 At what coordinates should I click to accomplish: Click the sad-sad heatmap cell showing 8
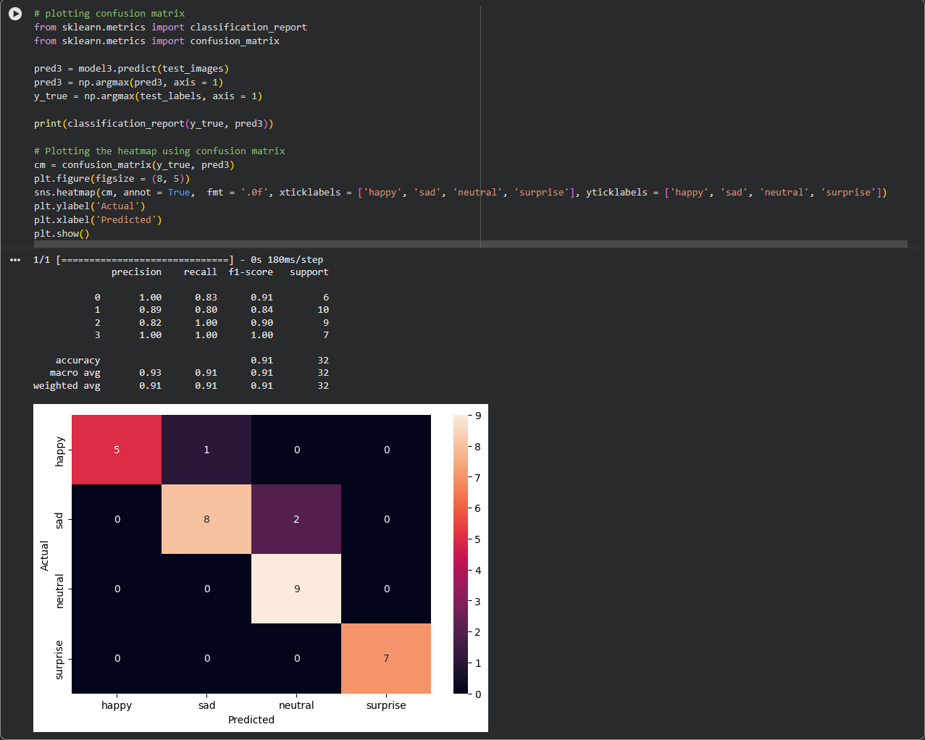(206, 519)
